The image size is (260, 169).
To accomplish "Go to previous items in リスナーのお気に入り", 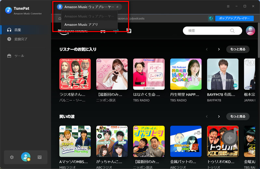I will point(207,49).
